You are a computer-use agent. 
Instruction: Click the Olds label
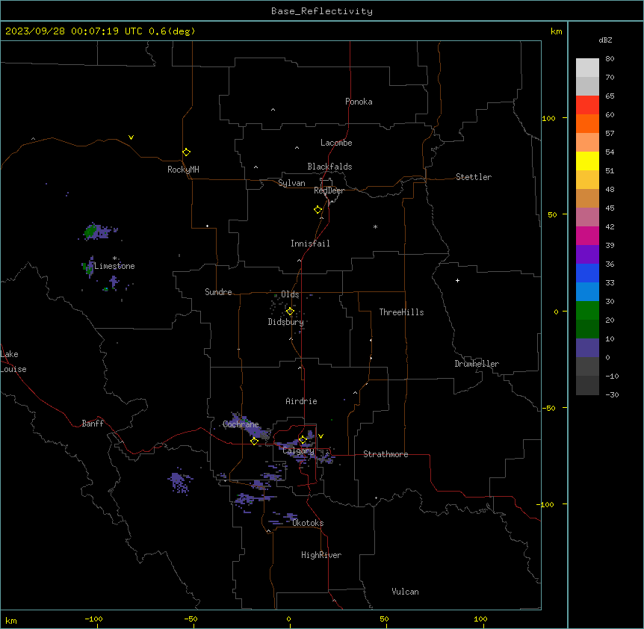pyautogui.click(x=290, y=294)
